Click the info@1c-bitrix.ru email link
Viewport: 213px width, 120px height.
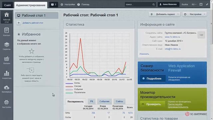pyautogui.click(x=173, y=49)
